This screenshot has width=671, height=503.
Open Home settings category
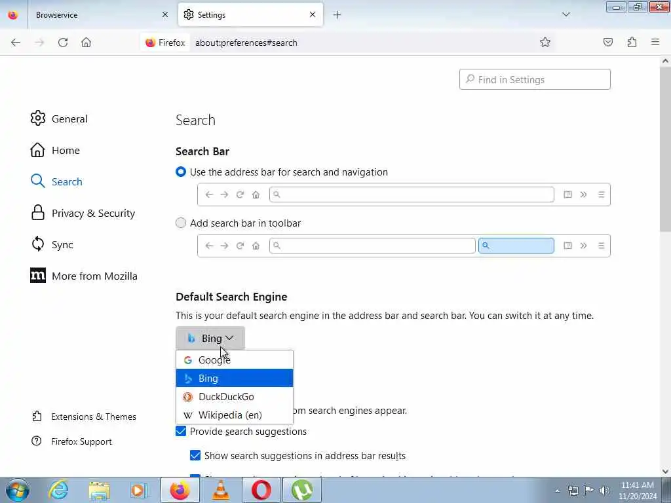pyautogui.click(x=55, y=150)
